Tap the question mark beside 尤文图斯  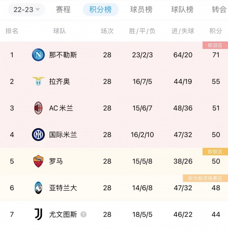pos(83,214)
